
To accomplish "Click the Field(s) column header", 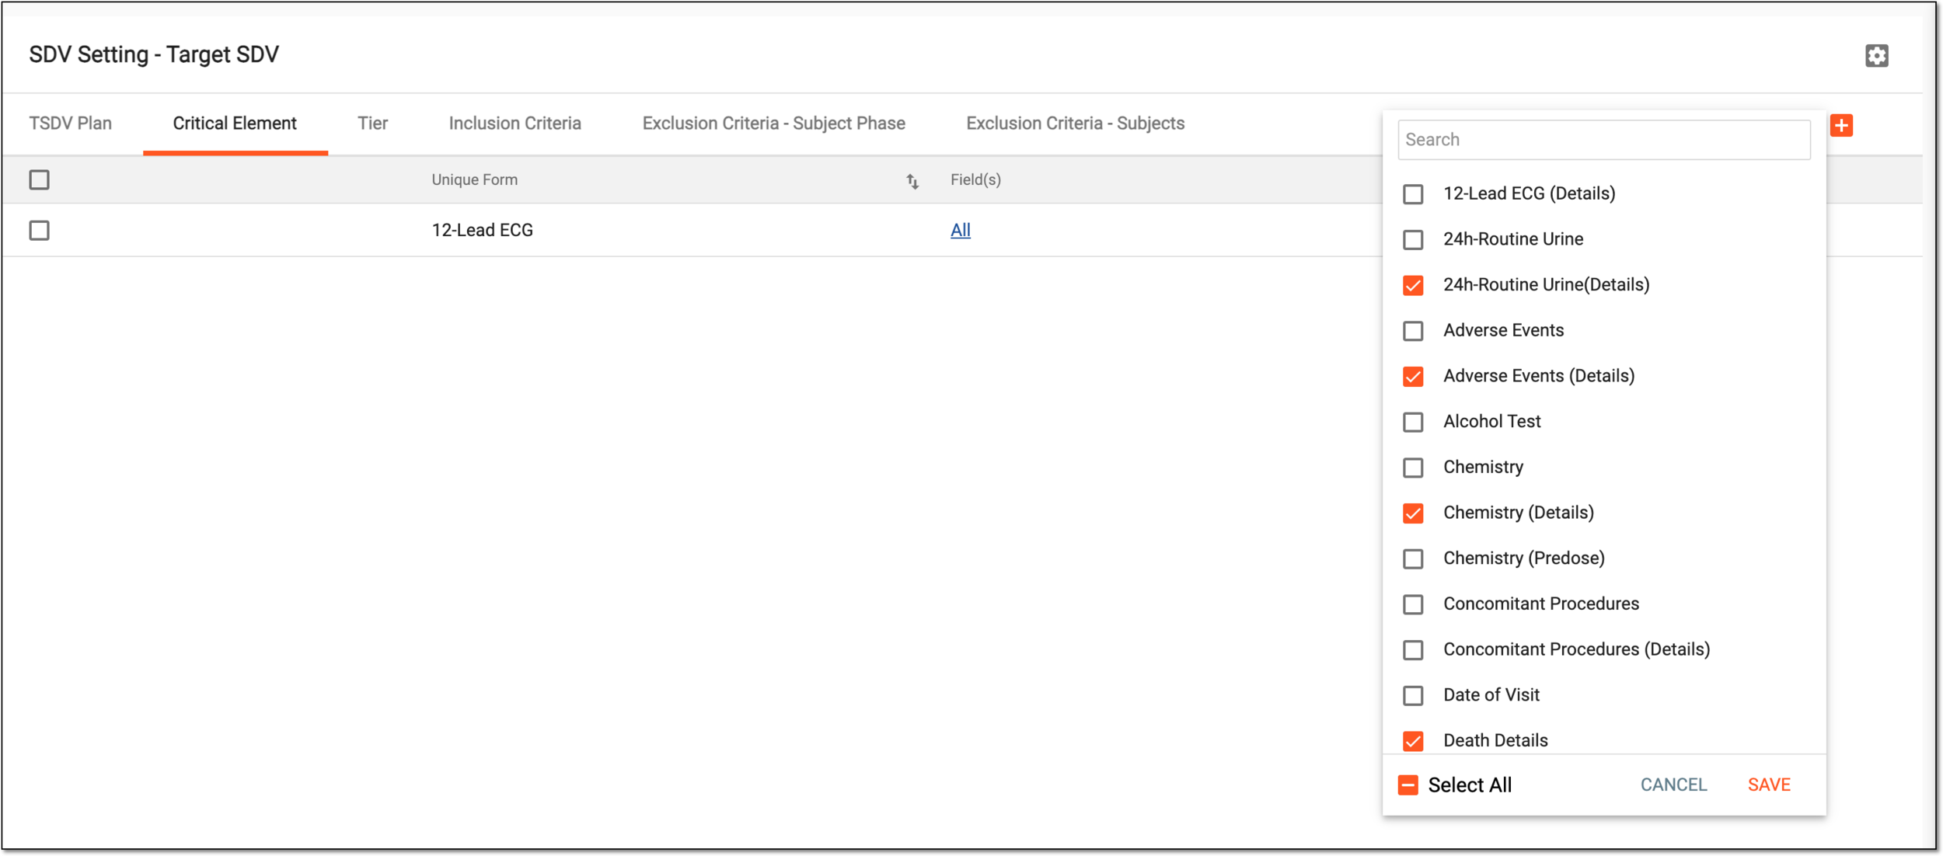I will click(x=975, y=179).
